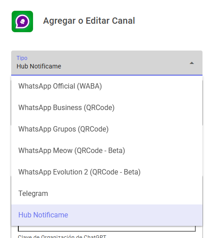Click the Agregar o Editar Canal heading
211x238 pixels.
click(89, 21)
